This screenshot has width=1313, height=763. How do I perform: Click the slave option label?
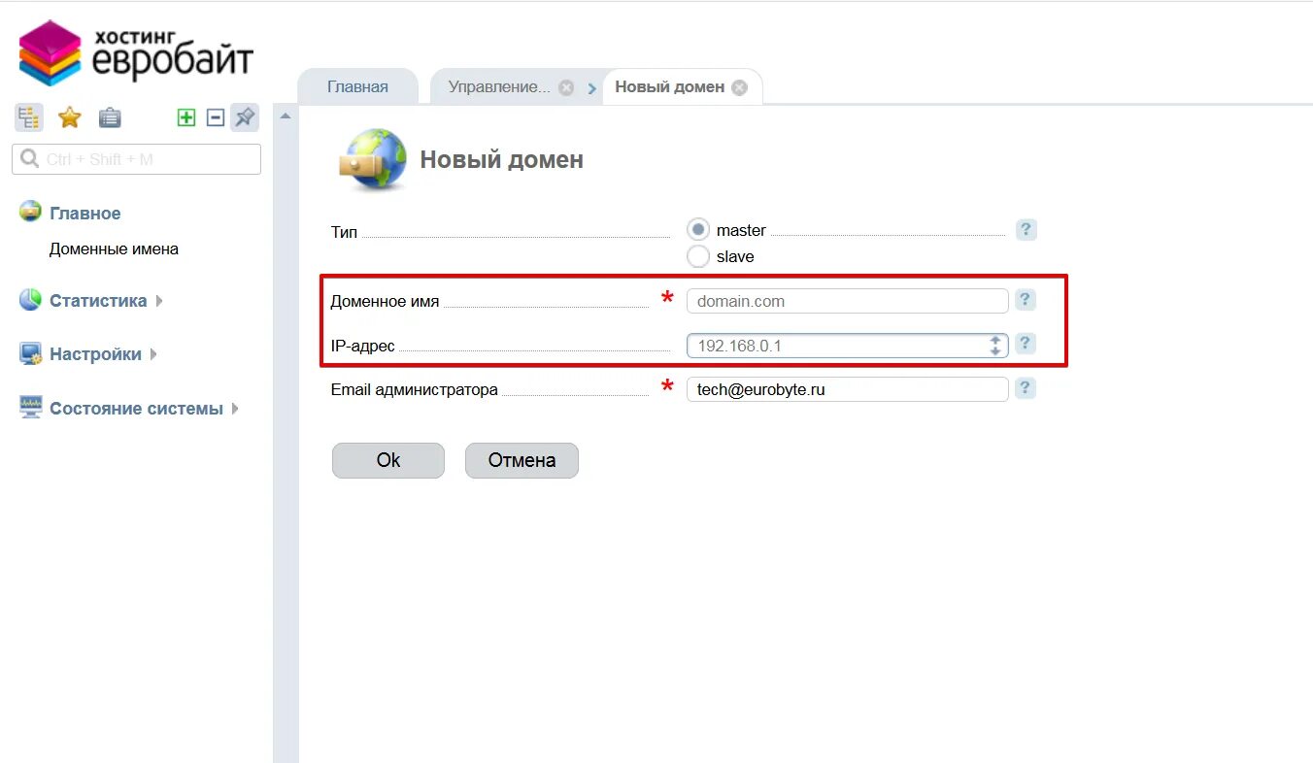pos(735,257)
